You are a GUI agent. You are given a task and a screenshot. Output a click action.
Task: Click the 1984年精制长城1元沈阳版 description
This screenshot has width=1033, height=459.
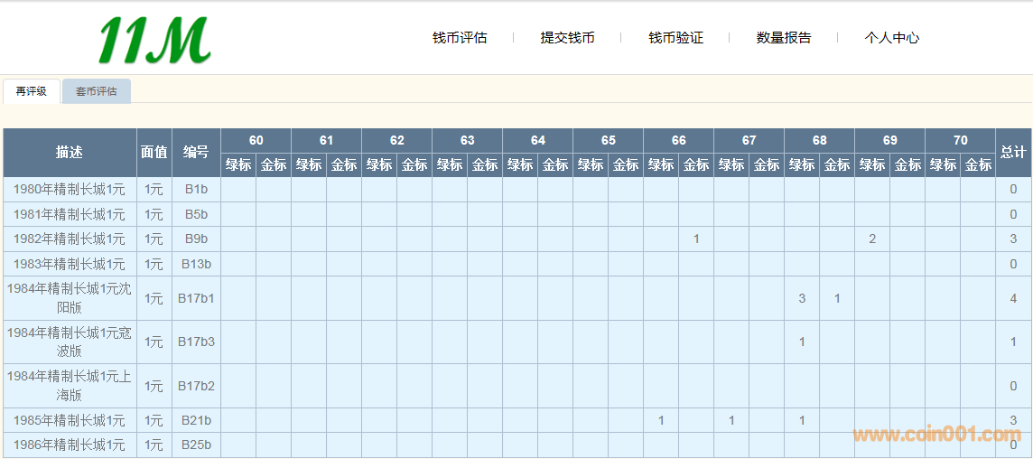pos(70,298)
